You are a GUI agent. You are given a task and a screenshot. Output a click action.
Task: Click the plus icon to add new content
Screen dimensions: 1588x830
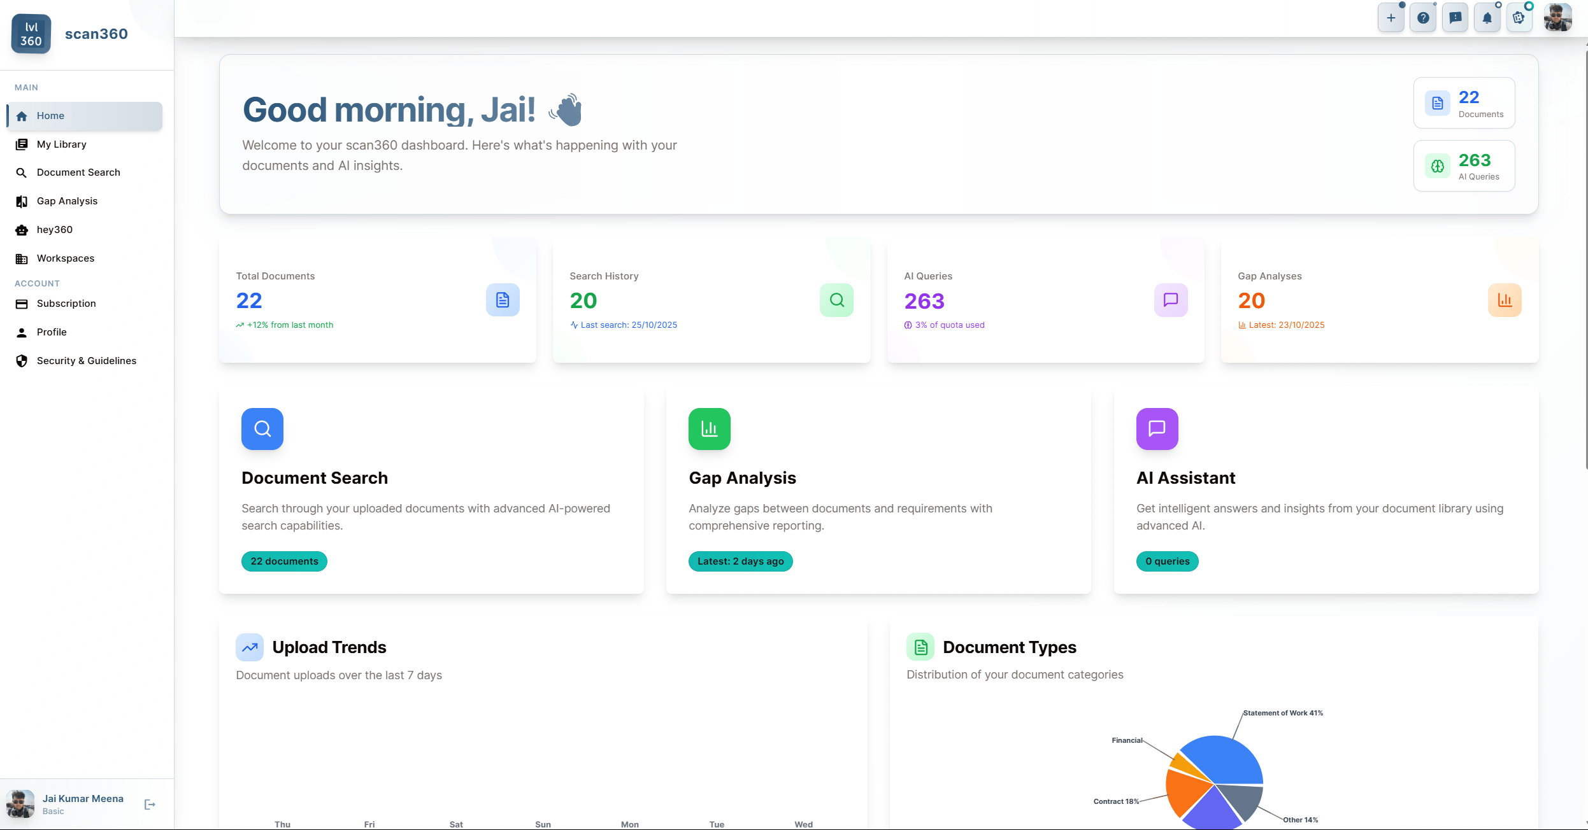(x=1391, y=17)
